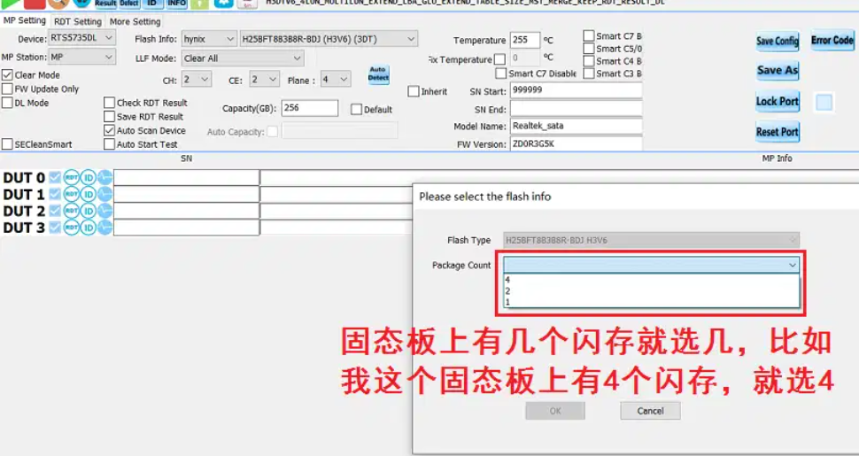Click the Lock Port button
This screenshot has width=859, height=456.
pyautogui.click(x=778, y=102)
